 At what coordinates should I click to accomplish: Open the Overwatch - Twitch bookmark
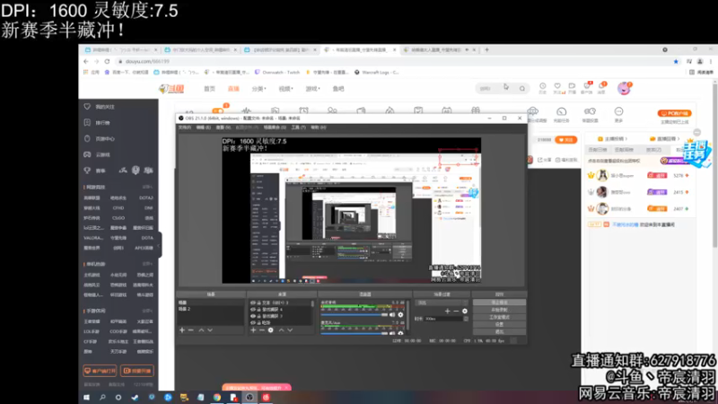(277, 73)
